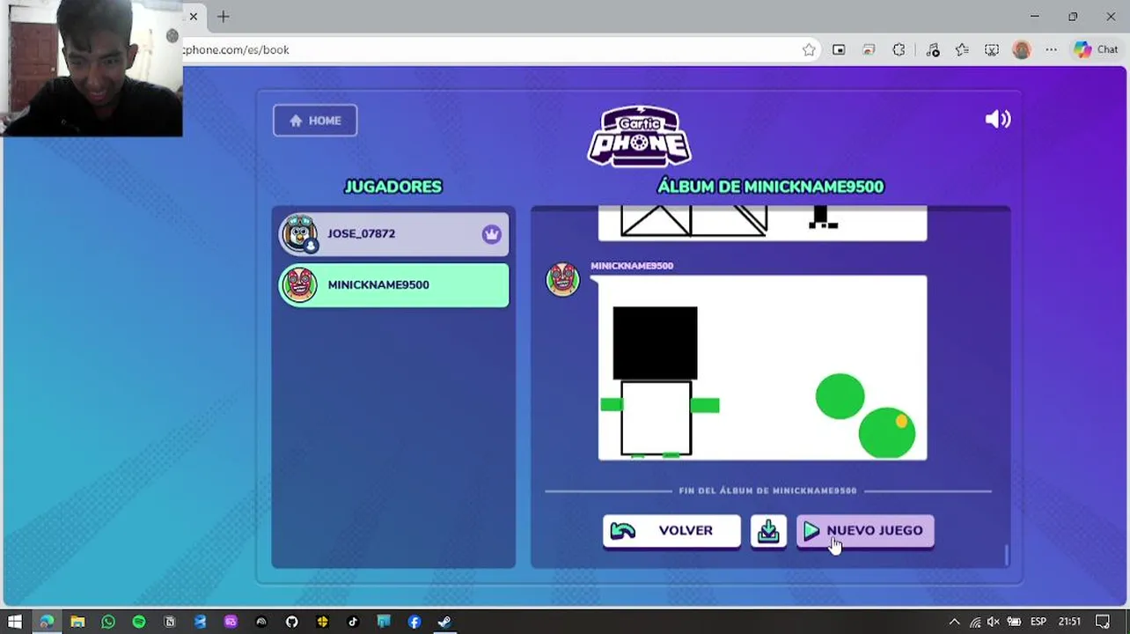The height and width of the screenshot is (634, 1130).
Task: Open Edge from the taskbar
Action: [x=46, y=622]
